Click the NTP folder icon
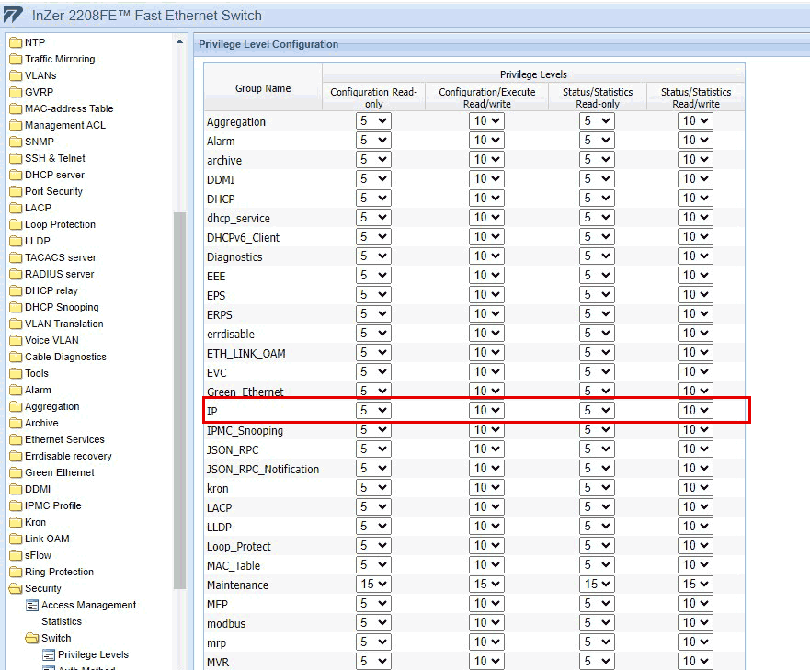810x670 pixels. [x=16, y=42]
